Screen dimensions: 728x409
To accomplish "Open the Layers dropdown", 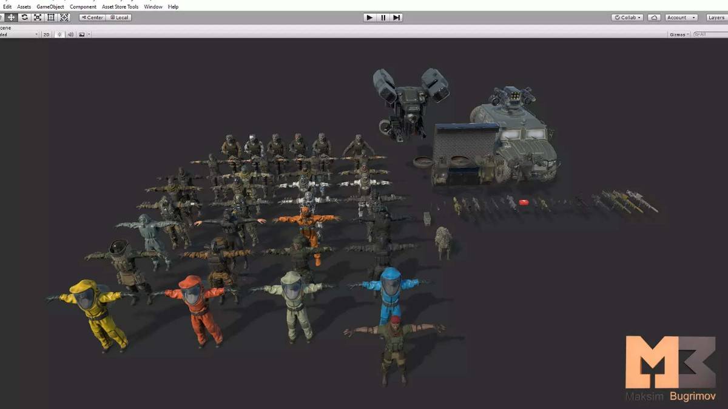I will (x=716, y=18).
